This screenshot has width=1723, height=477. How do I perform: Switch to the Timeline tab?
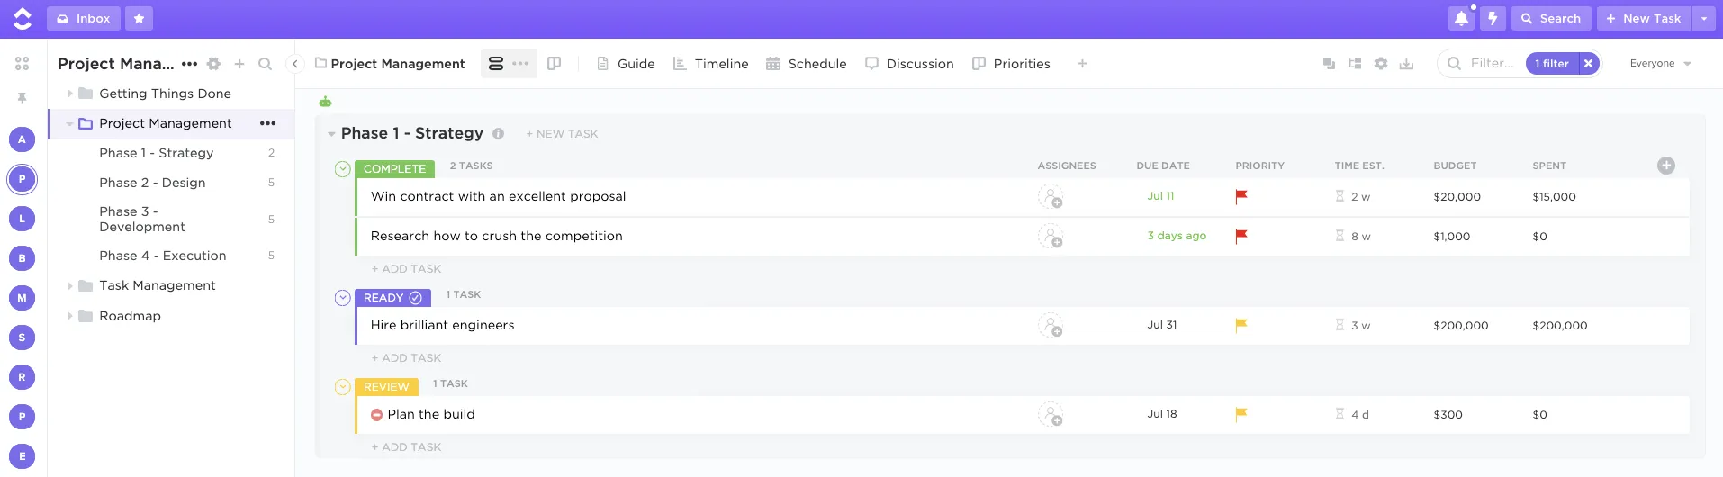pos(710,64)
